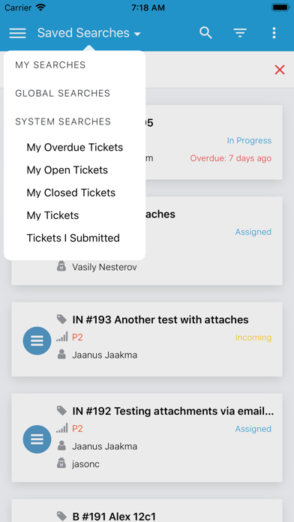Viewport: 294px width, 522px height.
Task: Tap the search magnifier icon
Action: [205, 33]
